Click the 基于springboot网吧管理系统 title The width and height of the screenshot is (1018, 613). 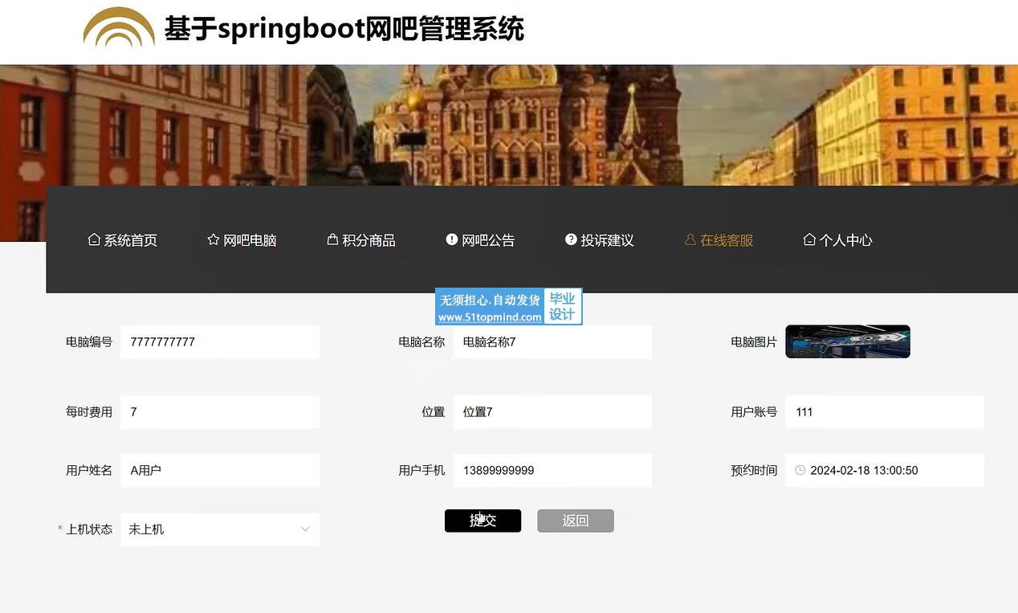coord(344,29)
